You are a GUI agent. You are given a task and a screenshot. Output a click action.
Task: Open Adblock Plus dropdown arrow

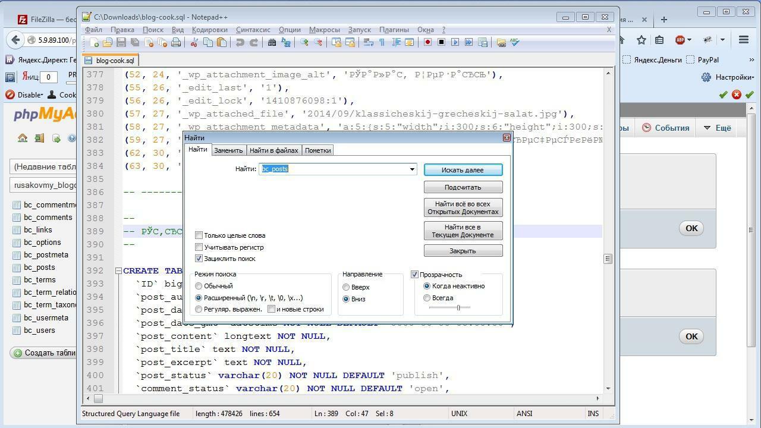click(689, 40)
